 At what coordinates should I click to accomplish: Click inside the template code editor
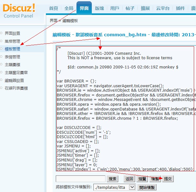click(125, 109)
